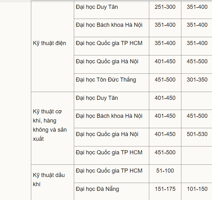
Task: Select the 51-100 ranking cell
Action: (x=165, y=171)
